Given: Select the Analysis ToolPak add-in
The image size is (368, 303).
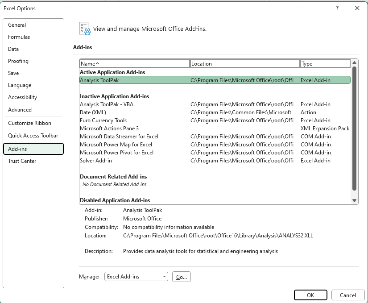Looking at the screenshot, I should tap(134, 80).
